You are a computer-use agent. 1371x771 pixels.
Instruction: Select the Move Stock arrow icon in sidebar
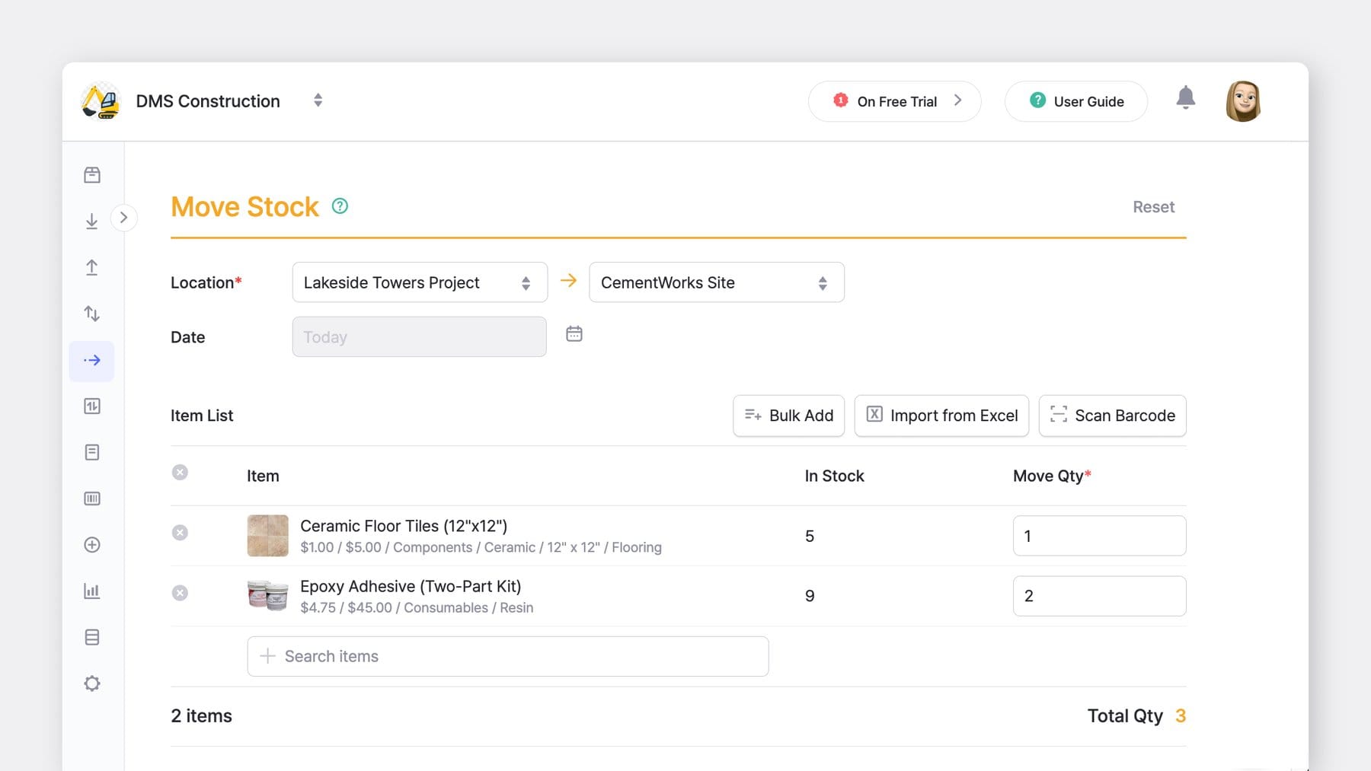coord(91,360)
